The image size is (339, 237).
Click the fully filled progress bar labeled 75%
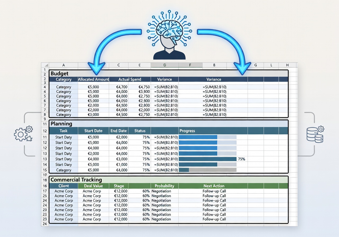click(x=207, y=159)
